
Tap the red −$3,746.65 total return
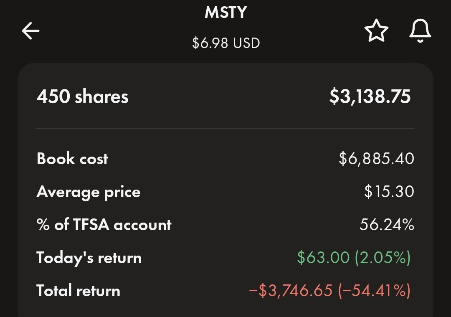coord(291,291)
